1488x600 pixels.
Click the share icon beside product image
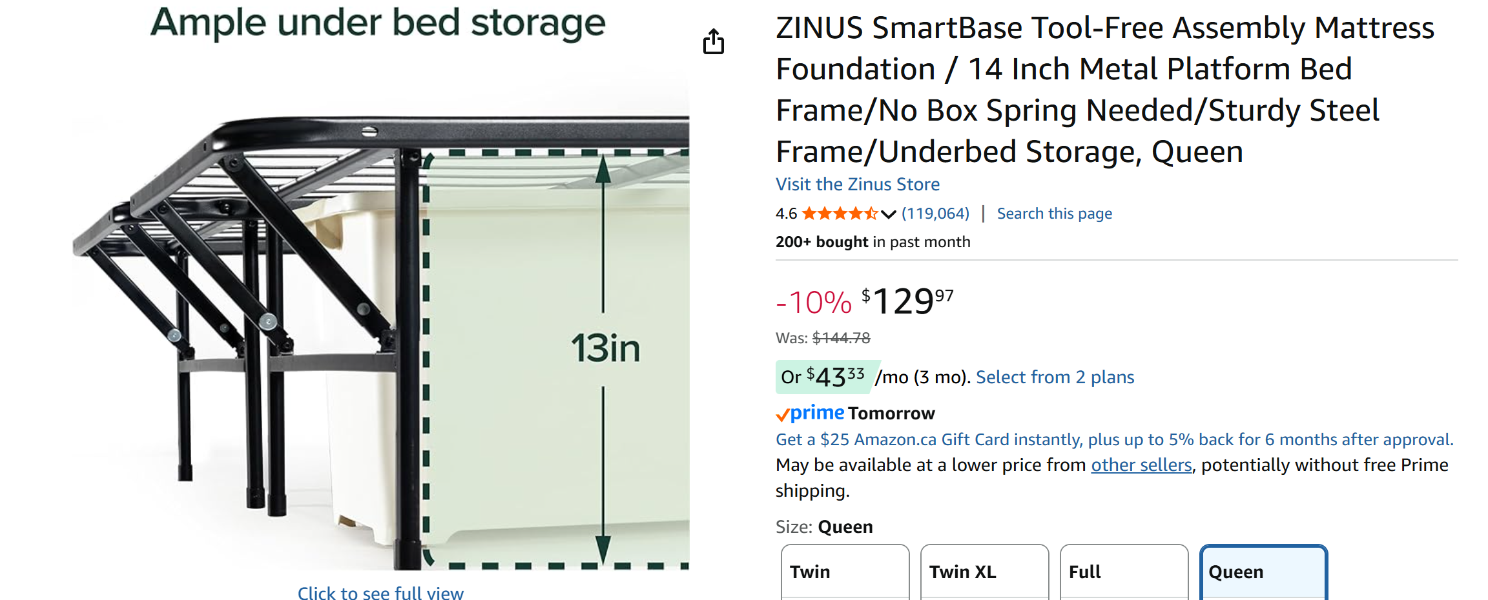click(714, 42)
